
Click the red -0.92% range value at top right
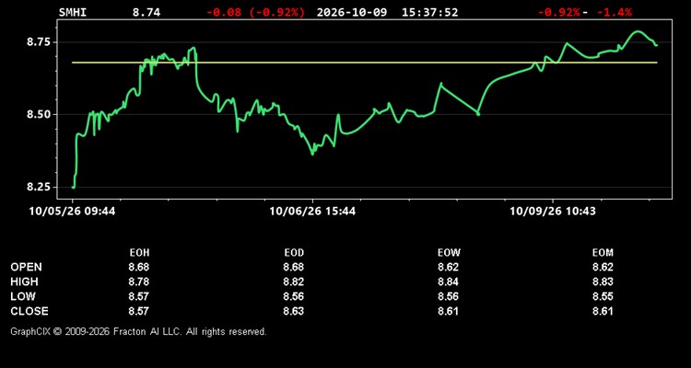(x=559, y=12)
